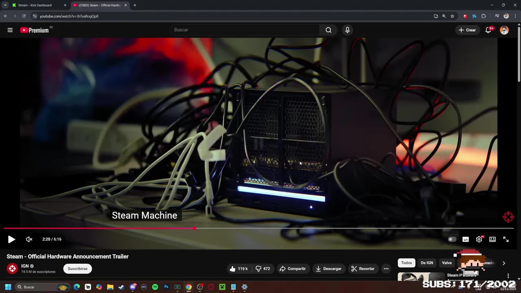Open Spotify from the taskbar

coord(155,287)
